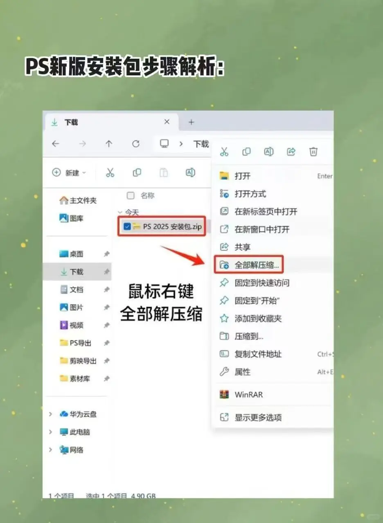This screenshot has height=523, width=383.
Task: Select the Rename icon in the context menu
Action: click(x=269, y=152)
